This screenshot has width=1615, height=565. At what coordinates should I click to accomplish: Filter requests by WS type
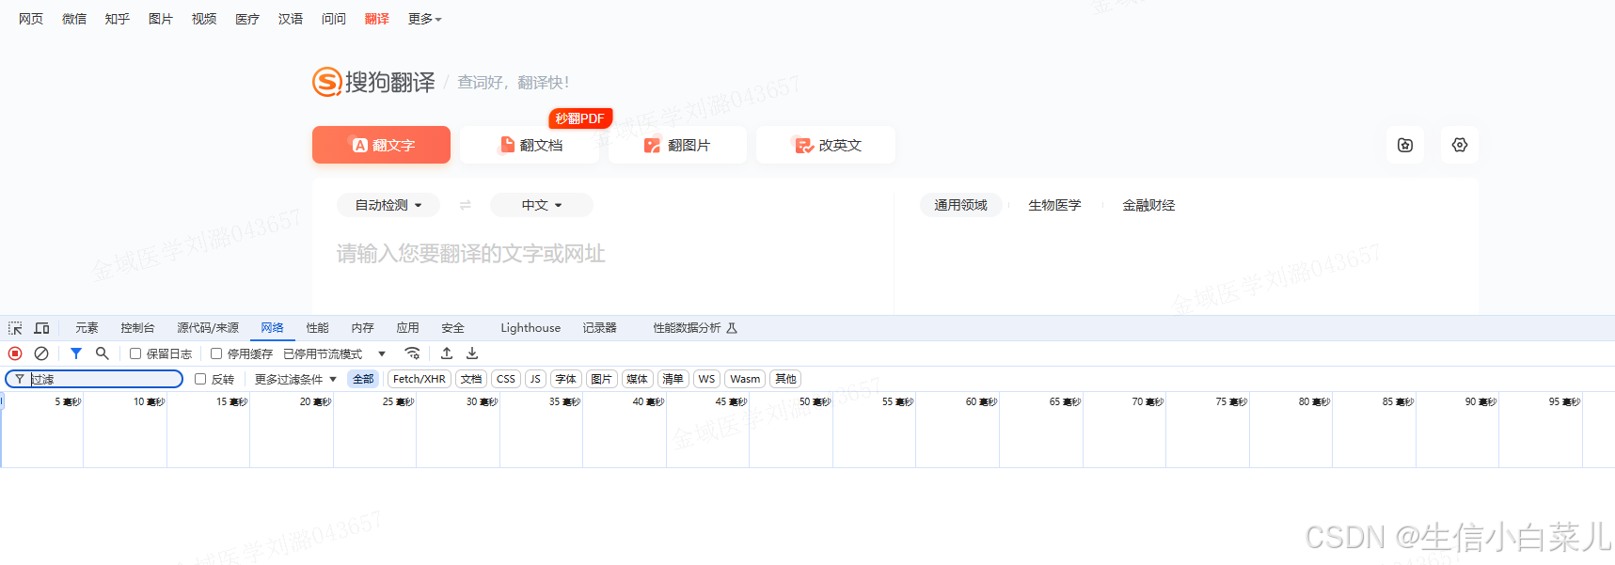[x=706, y=379]
